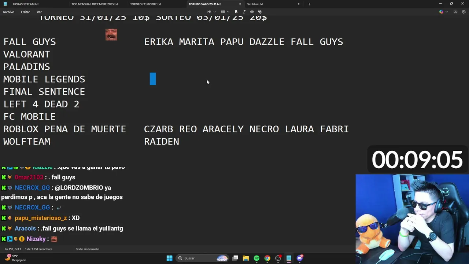The image size is (469, 264).
Task: Click the account profile icon
Action: click(x=455, y=12)
